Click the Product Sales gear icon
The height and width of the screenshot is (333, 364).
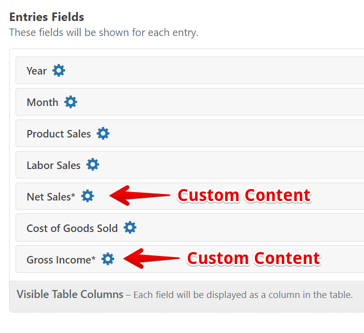pos(103,133)
